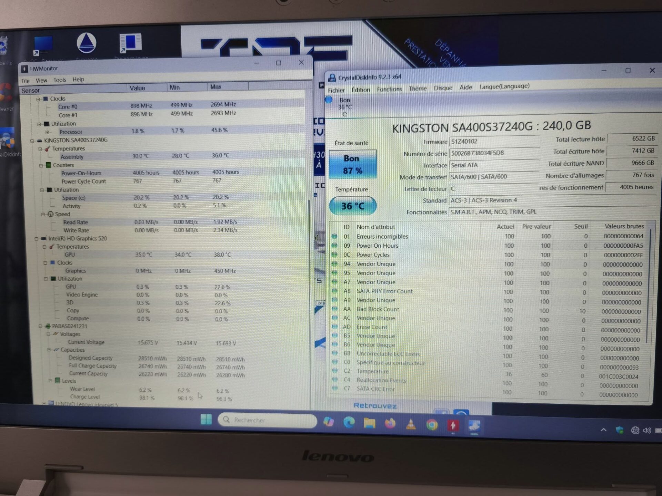The width and height of the screenshot is (662, 496).
Task: Open the Thème menu in CrystalDiskInfo
Action: [418, 89]
